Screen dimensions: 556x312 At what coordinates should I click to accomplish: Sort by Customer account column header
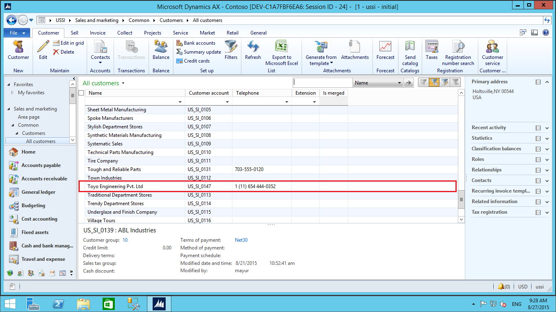(x=209, y=93)
